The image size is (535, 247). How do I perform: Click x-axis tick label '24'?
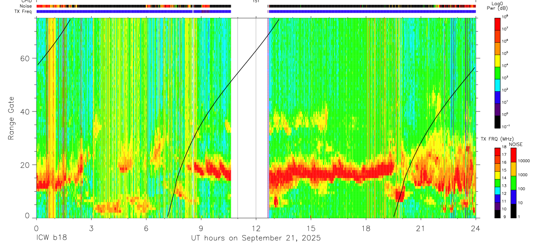click(475, 228)
